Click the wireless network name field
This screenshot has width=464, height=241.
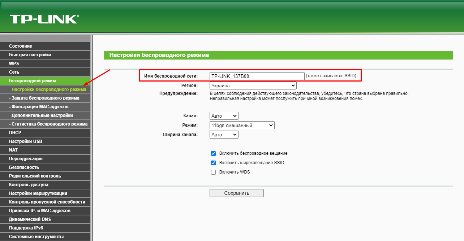click(x=257, y=76)
